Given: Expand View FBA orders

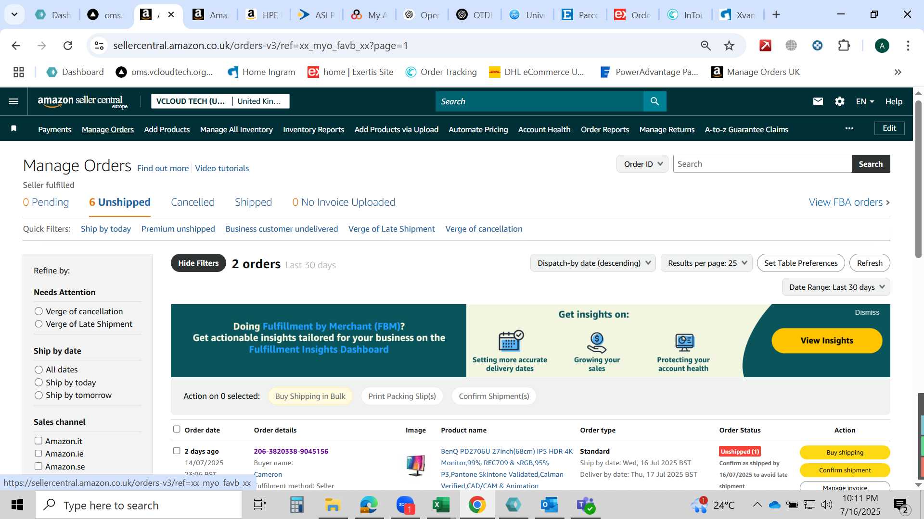Looking at the screenshot, I should (x=849, y=202).
